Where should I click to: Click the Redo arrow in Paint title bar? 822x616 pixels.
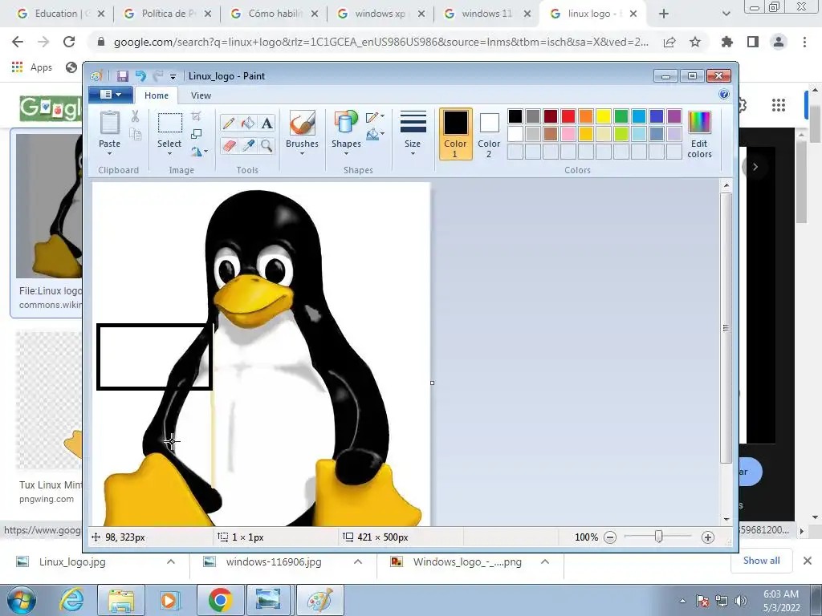tap(158, 76)
